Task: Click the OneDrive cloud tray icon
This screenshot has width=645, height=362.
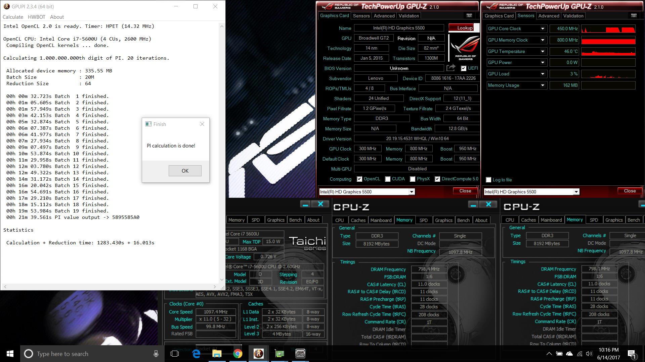Action: pyautogui.click(x=569, y=354)
